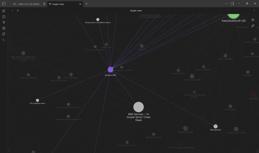The height and width of the screenshot is (153, 259).
Task: Click the Graph view title text
Action: pos(136,11)
